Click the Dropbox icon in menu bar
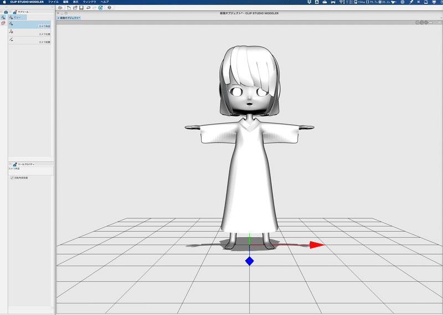 click(x=310, y=2)
